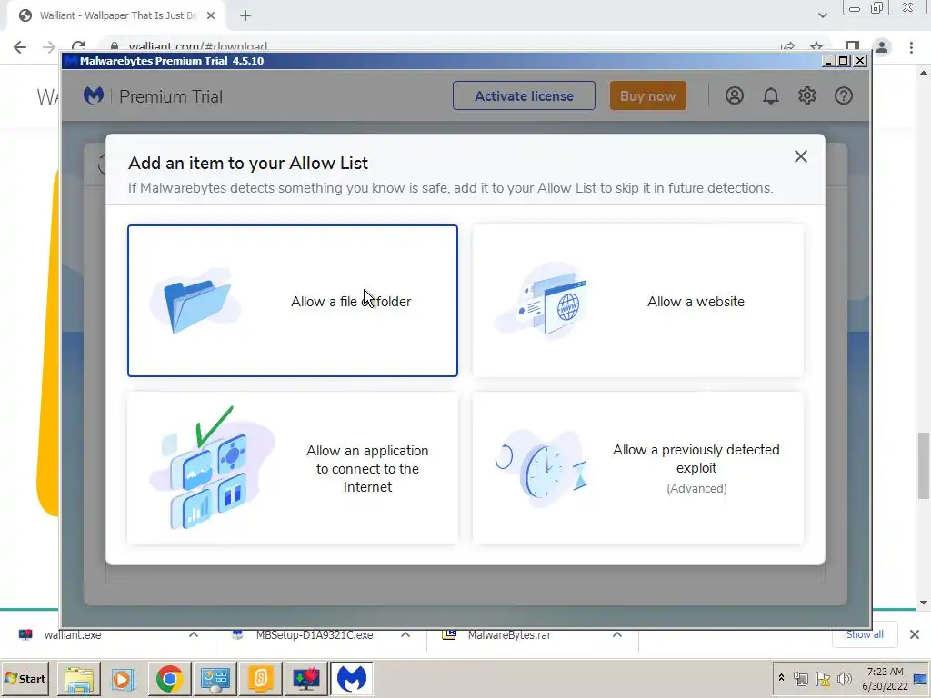This screenshot has width=931, height=698.
Task: Click the Activate license button
Action: 524,95
